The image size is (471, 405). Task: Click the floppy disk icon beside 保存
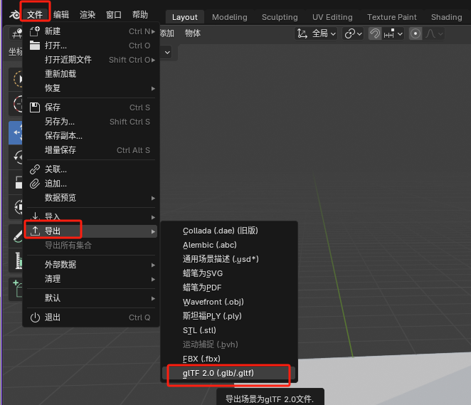(x=35, y=107)
